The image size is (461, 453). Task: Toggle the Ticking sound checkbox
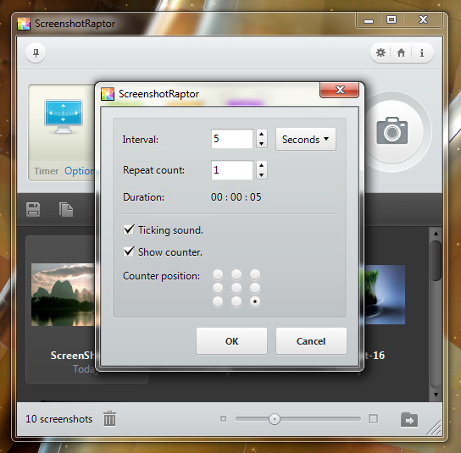tap(129, 229)
